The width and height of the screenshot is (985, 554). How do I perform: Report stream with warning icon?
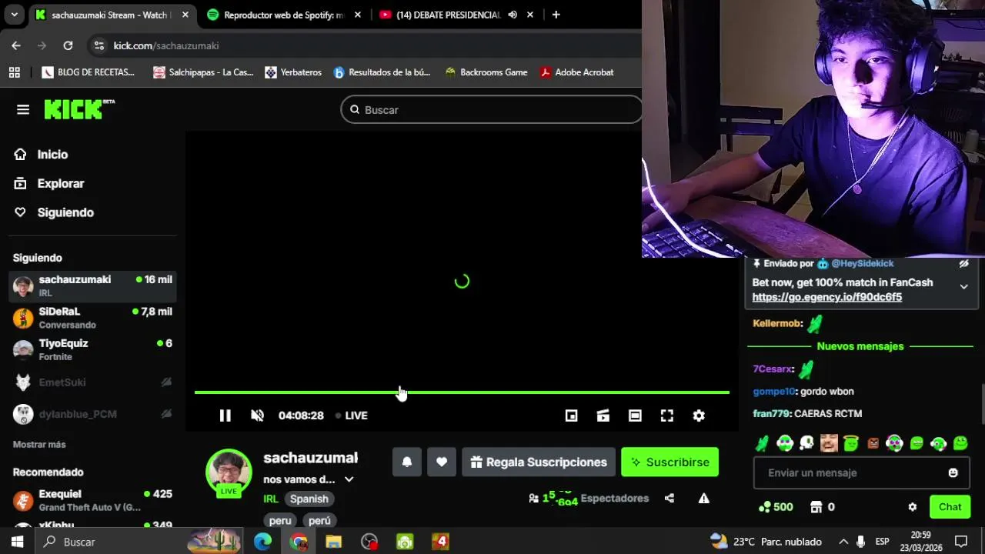703,499
